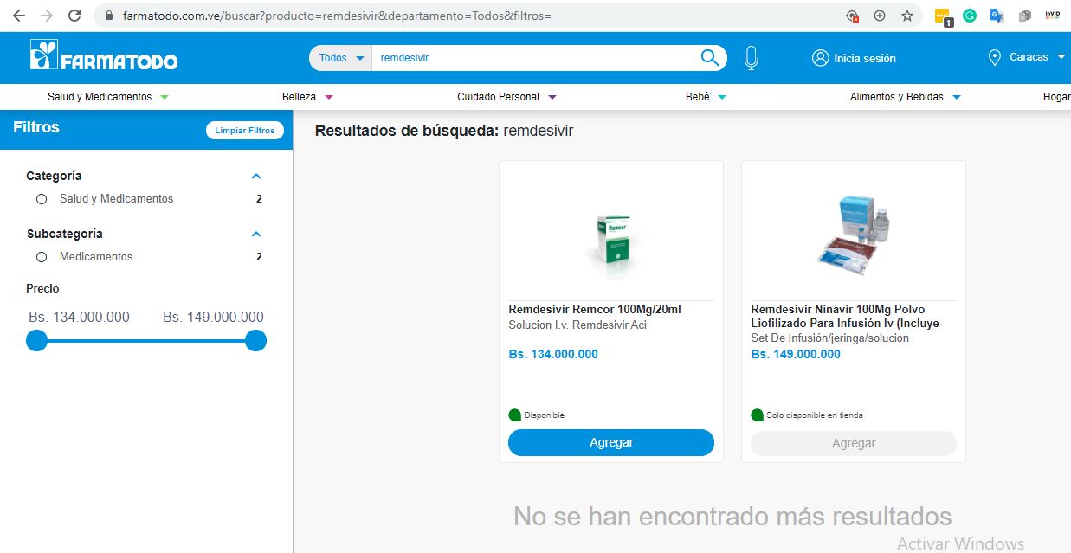The width and height of the screenshot is (1071, 553).
Task: Open the Todos department dropdown
Action: coord(341,58)
